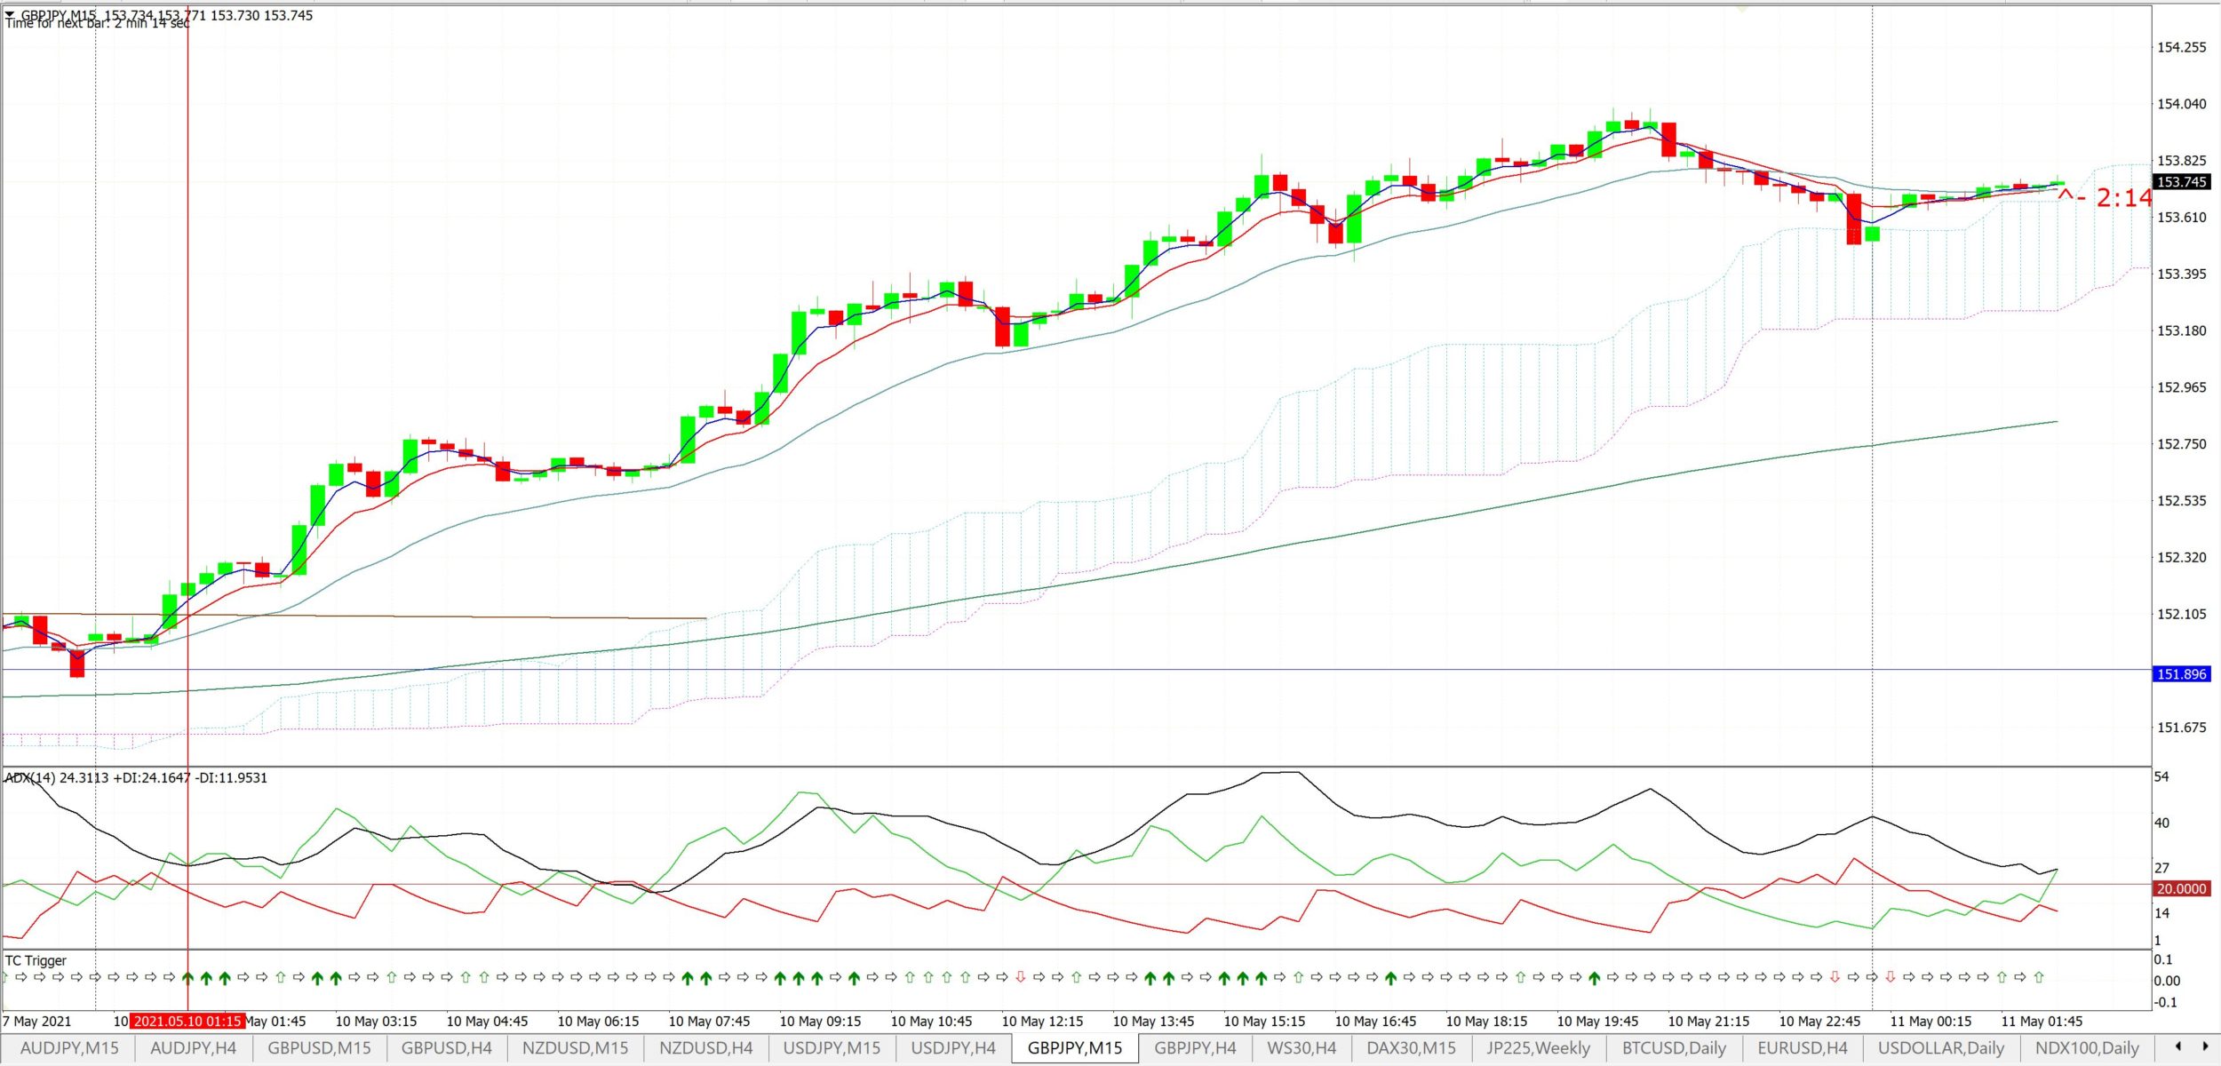Viewport: 2221px width, 1066px height.
Task: Click the 10 May 03:15 time label
Action: [376, 1022]
